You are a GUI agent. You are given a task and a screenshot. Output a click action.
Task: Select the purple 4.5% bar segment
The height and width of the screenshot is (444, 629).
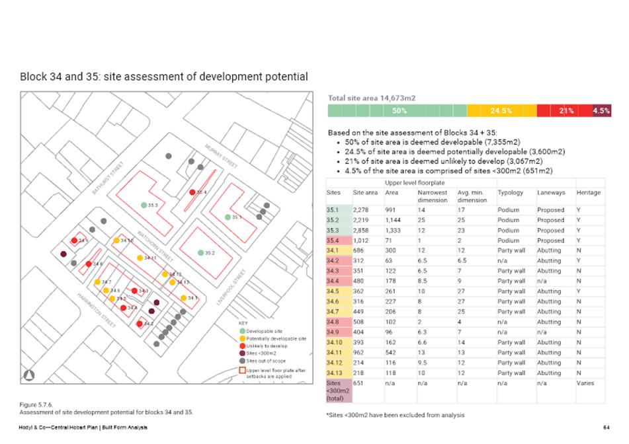[602, 110]
